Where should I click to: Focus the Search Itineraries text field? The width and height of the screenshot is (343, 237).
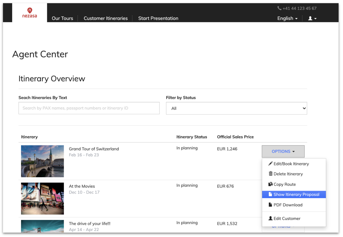click(x=89, y=108)
